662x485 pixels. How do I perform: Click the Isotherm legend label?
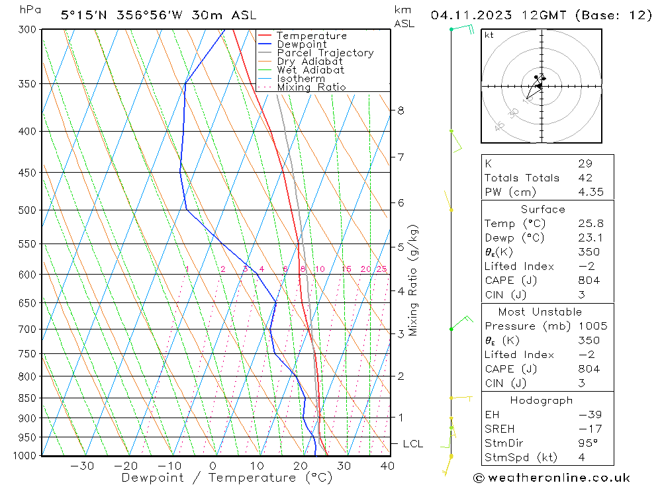coord(301,79)
